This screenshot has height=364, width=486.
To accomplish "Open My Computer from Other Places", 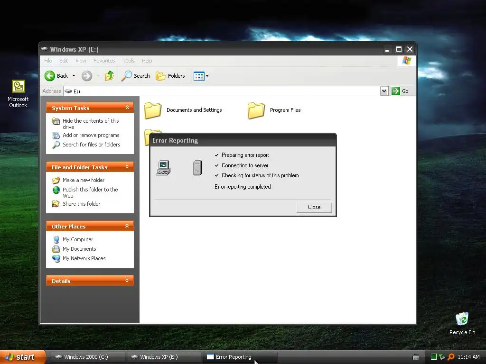I will click(78, 239).
